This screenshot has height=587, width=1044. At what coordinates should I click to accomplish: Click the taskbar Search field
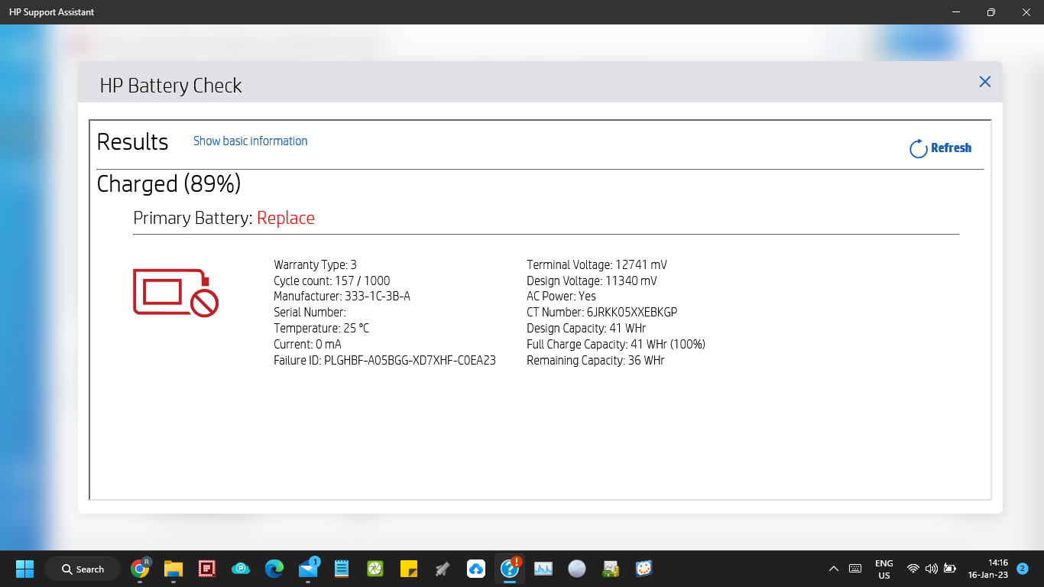coord(82,569)
